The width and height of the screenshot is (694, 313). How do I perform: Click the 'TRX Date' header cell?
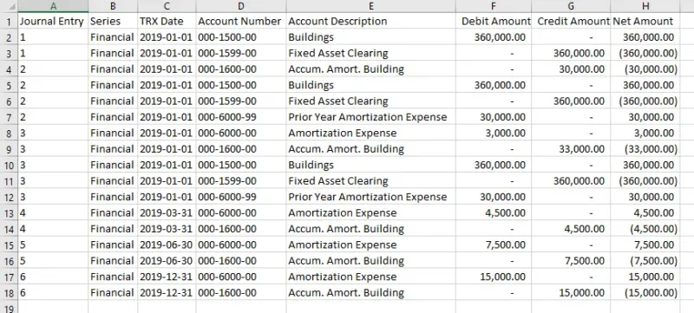pyautogui.click(x=167, y=21)
